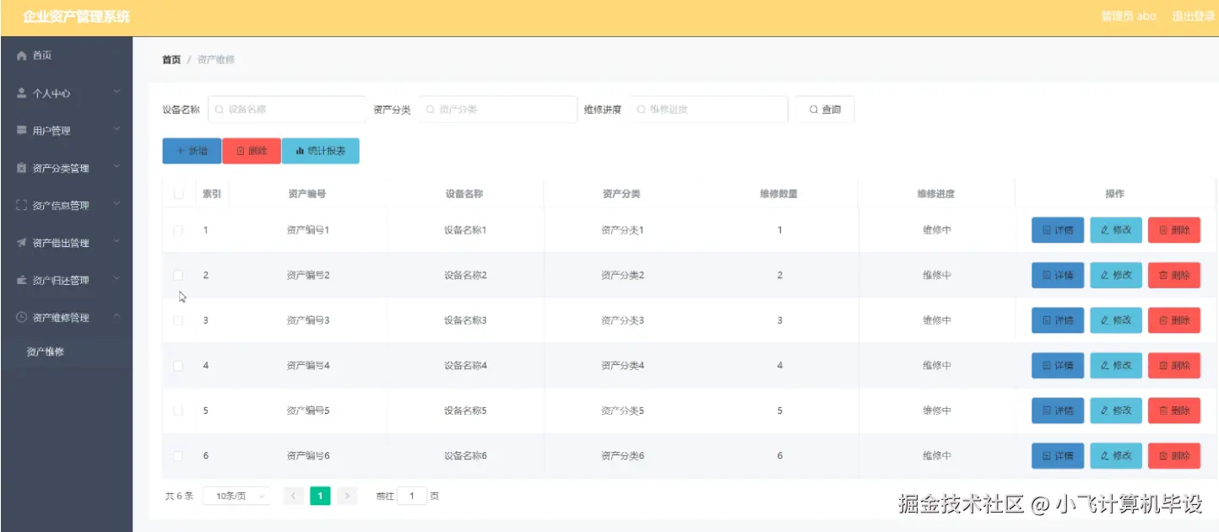This screenshot has width=1219, height=532.
Task: View 详情 for row 资产编号2
Action: click(x=1058, y=276)
